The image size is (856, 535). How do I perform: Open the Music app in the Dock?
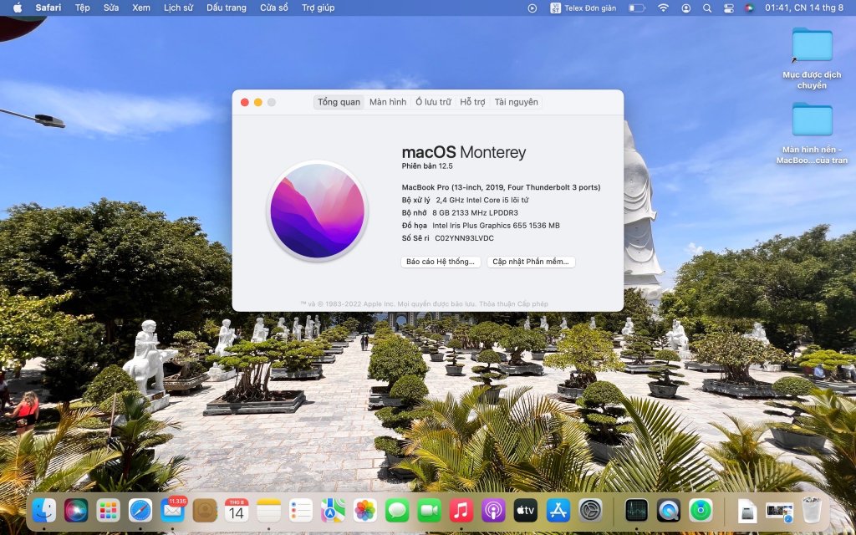coord(461,511)
